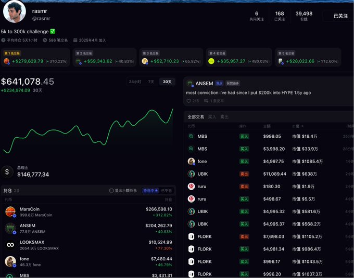The width and height of the screenshot is (354, 278).
Task: Click UBIK icon in the $11,089.44 row
Action: coord(191,174)
